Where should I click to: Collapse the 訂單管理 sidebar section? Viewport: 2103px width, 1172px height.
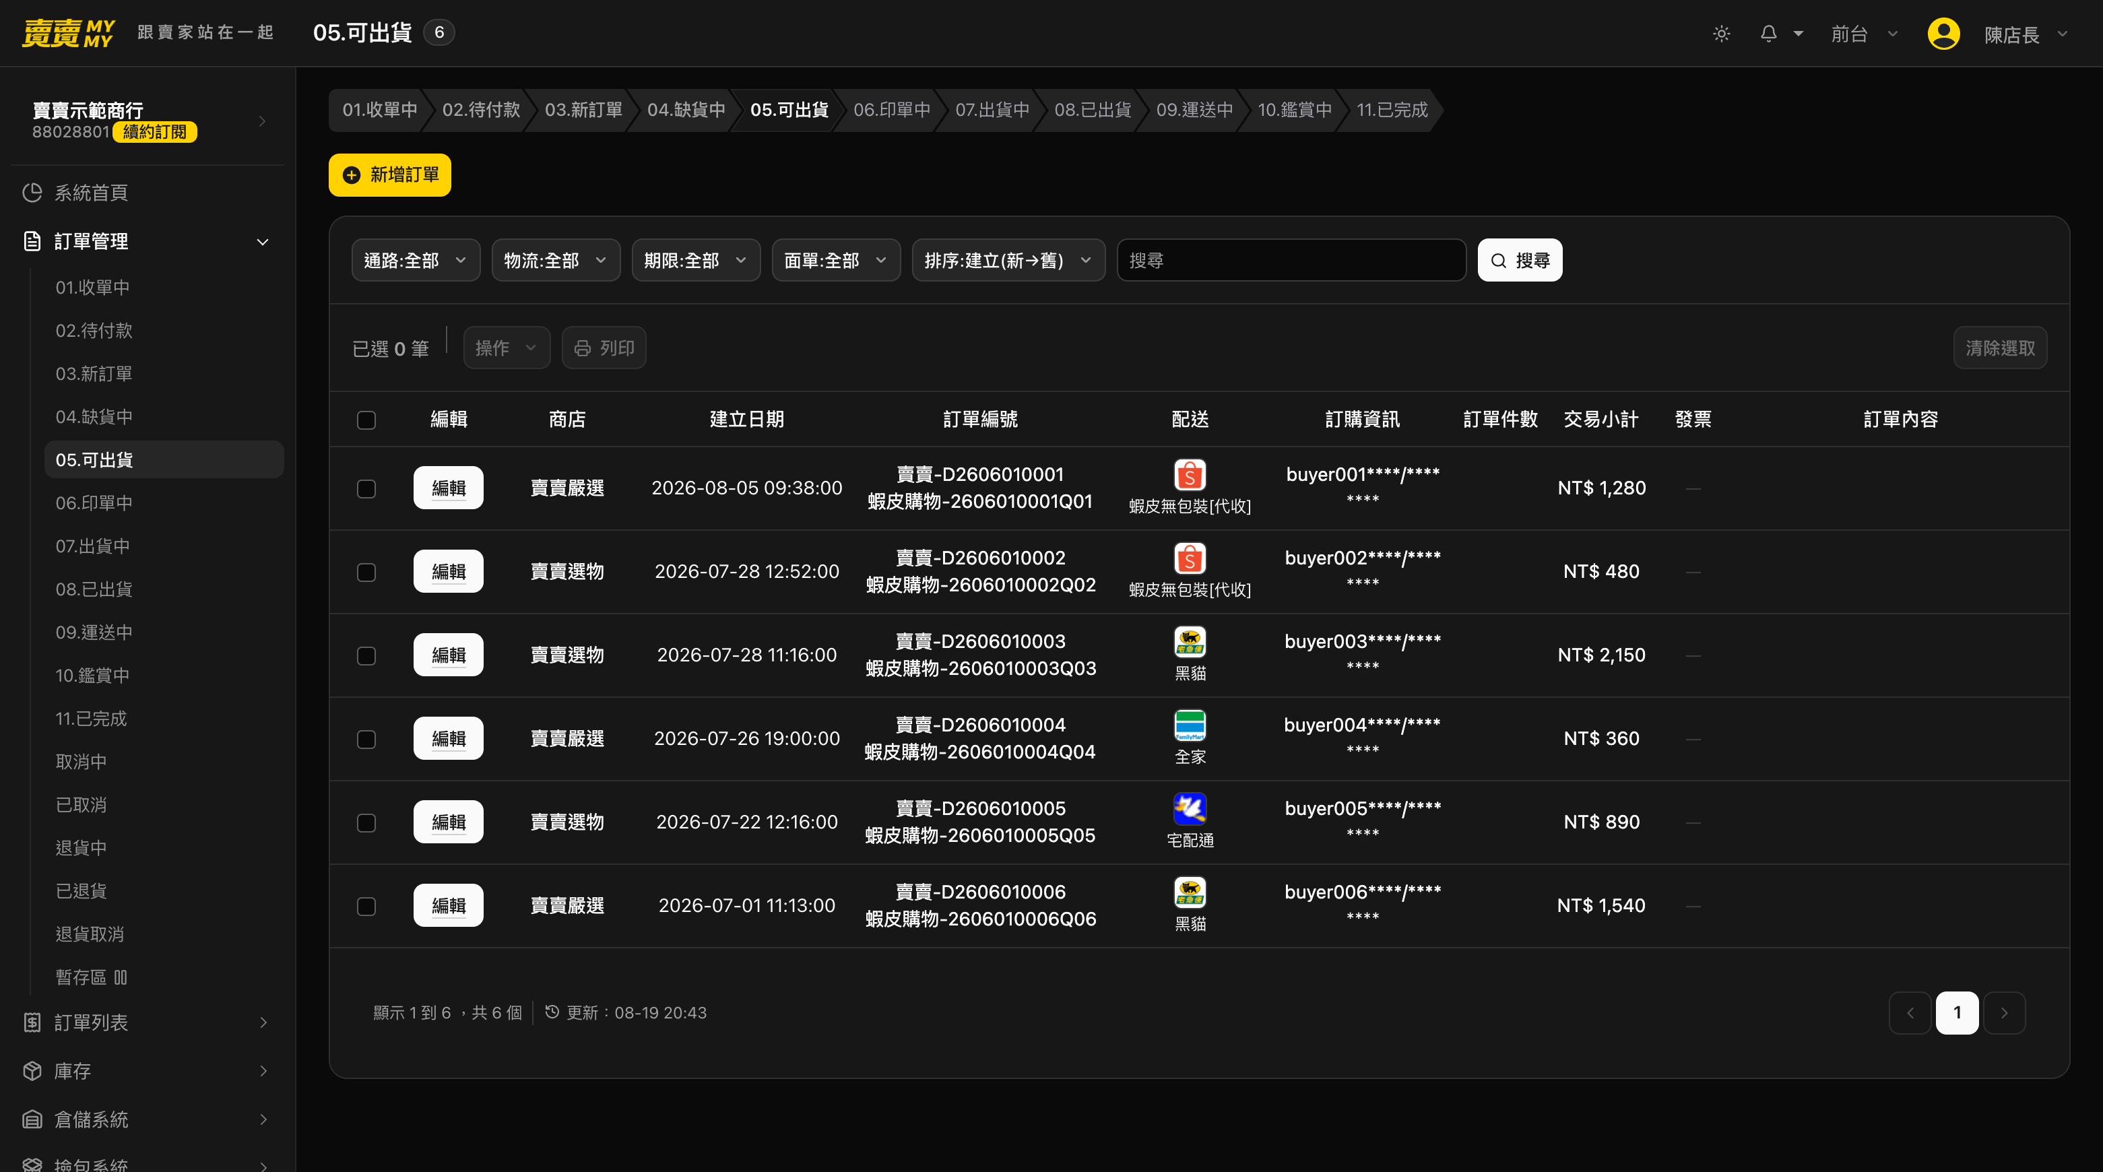click(x=148, y=242)
